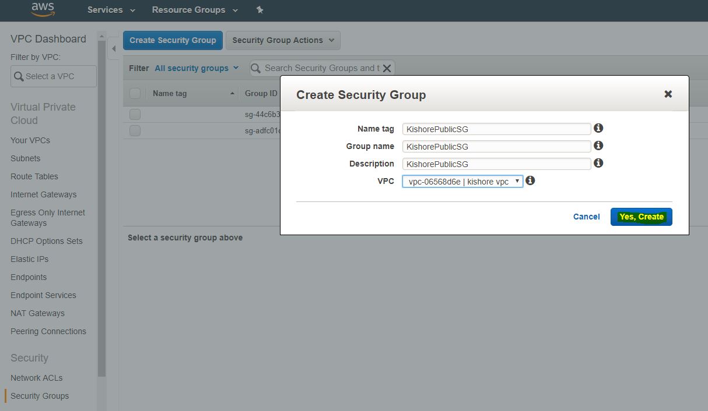Open the VPC selection dropdown
The image size is (708, 411).
(462, 182)
